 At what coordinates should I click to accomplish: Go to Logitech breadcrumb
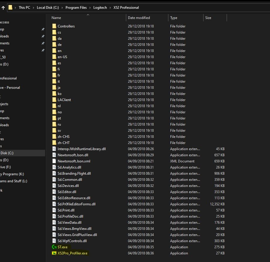[100, 8]
